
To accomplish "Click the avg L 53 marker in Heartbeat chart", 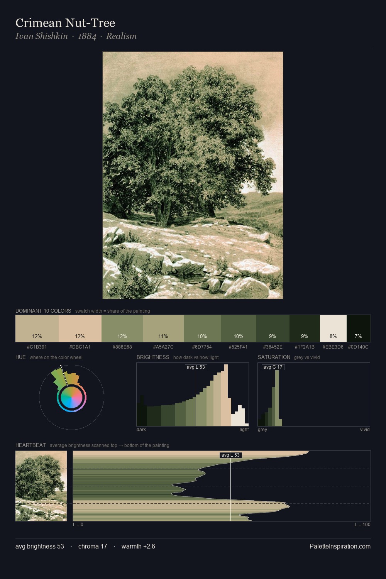I will pyautogui.click(x=230, y=455).
